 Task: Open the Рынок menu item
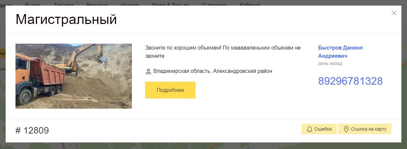click(x=33, y=4)
